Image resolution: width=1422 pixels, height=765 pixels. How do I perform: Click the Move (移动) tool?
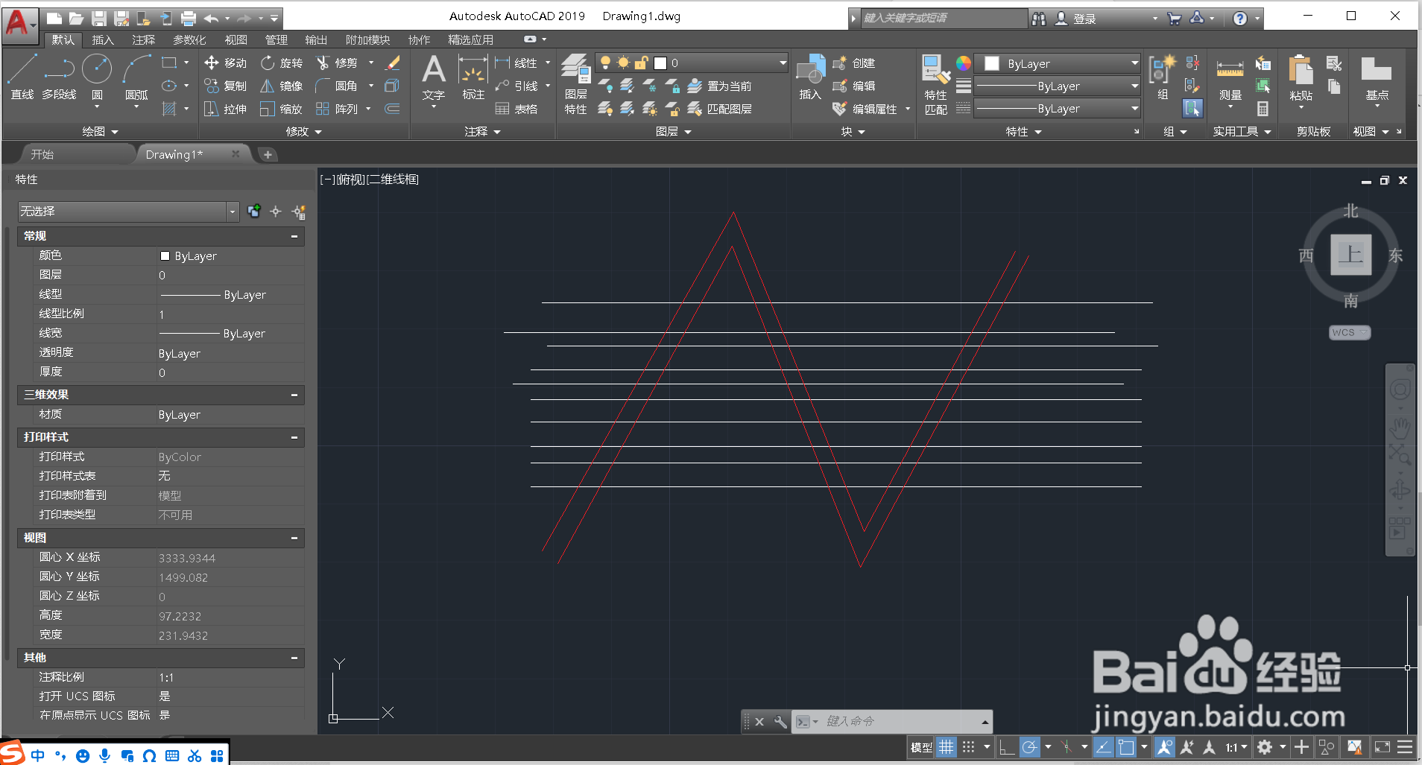click(x=226, y=63)
